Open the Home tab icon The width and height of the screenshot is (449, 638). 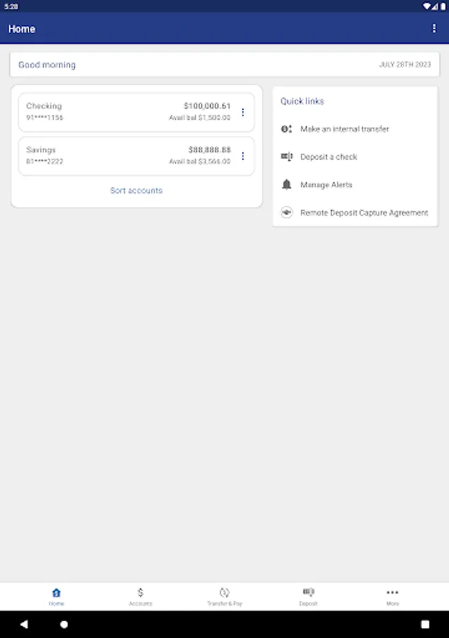(x=56, y=593)
